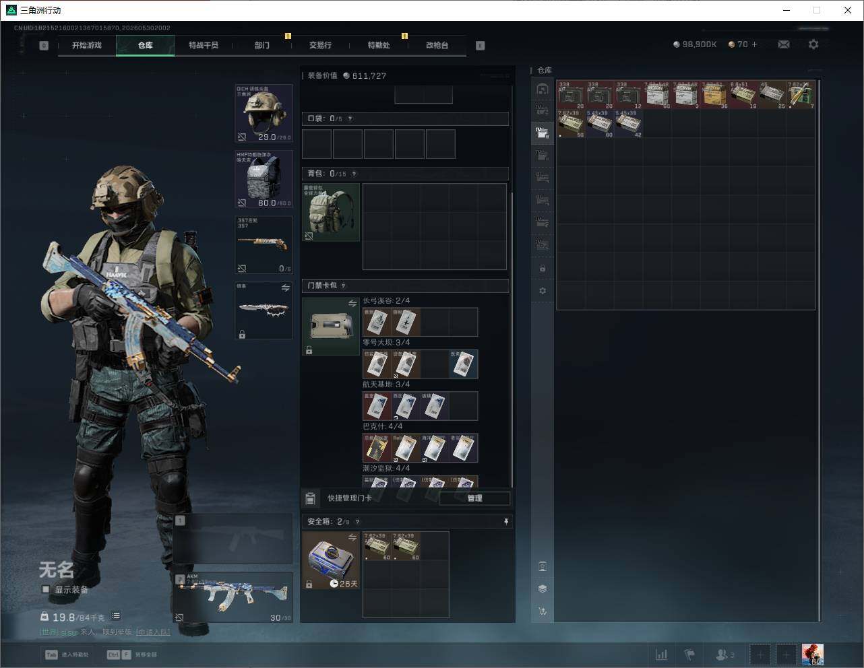Click swap arrows on the safe box
Image resolution: width=864 pixels, height=668 pixels.
pyautogui.click(x=352, y=537)
